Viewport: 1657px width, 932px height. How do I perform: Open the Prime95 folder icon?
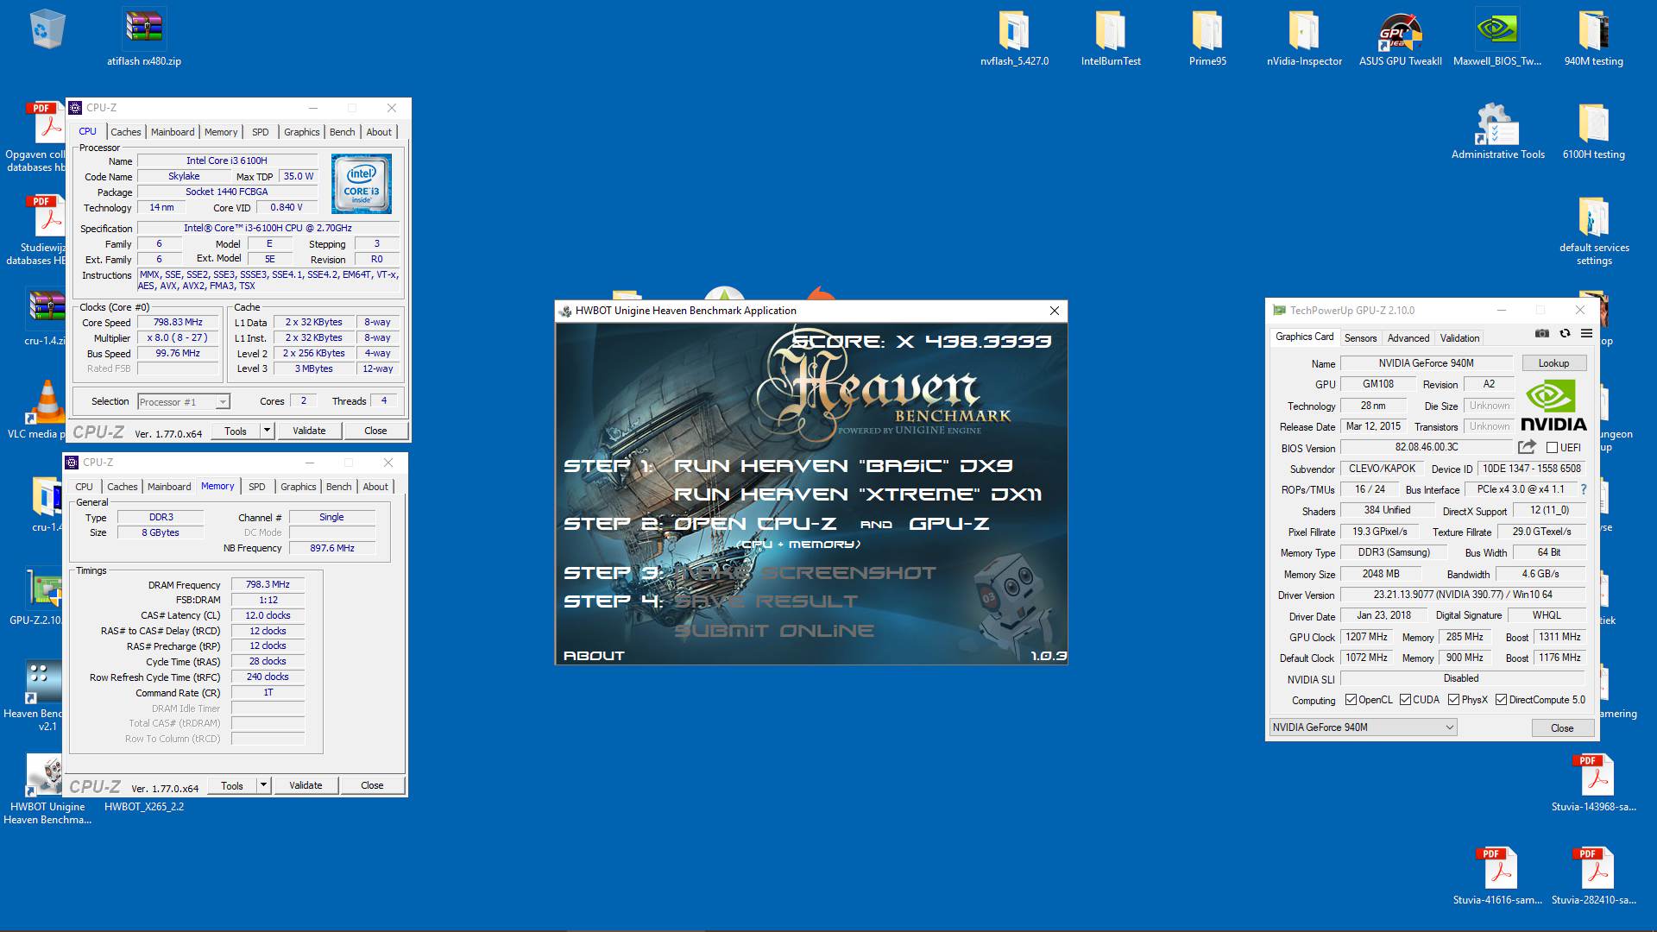1207,36
